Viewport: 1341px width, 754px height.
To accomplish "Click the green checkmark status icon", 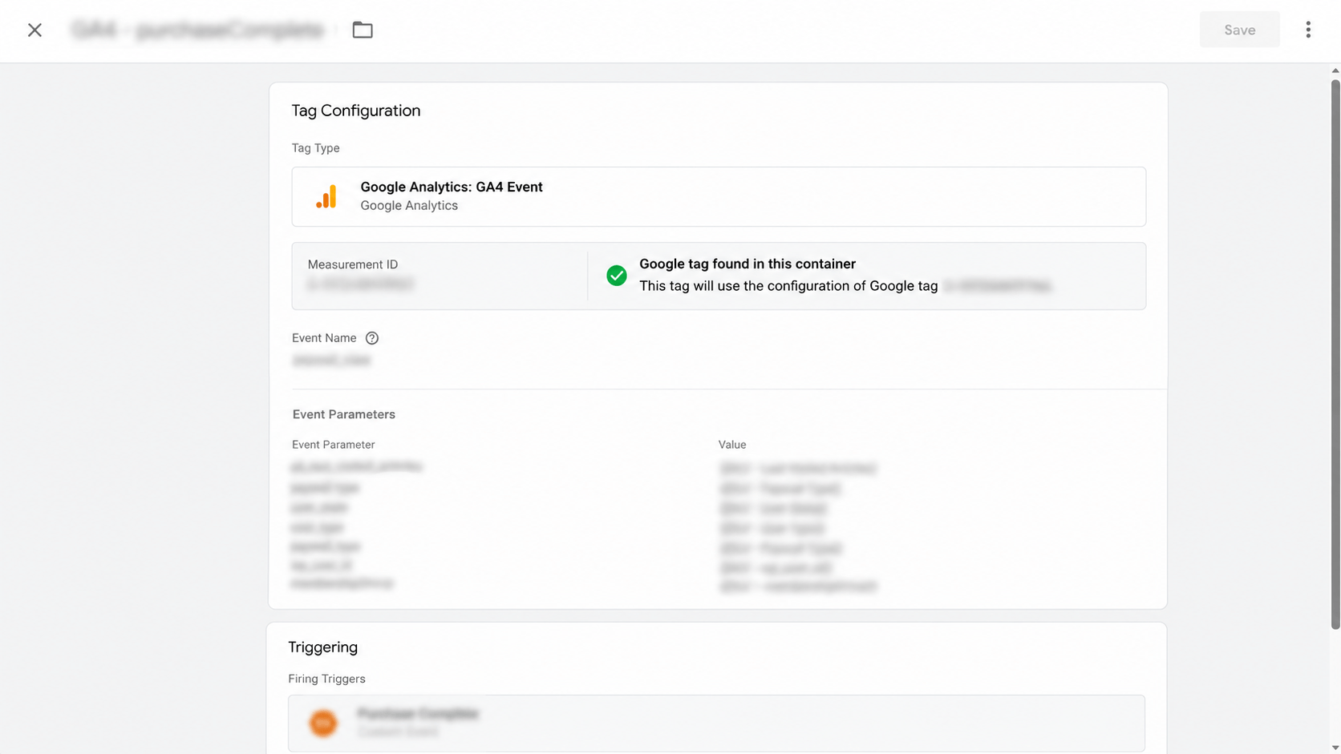I will [x=617, y=276].
